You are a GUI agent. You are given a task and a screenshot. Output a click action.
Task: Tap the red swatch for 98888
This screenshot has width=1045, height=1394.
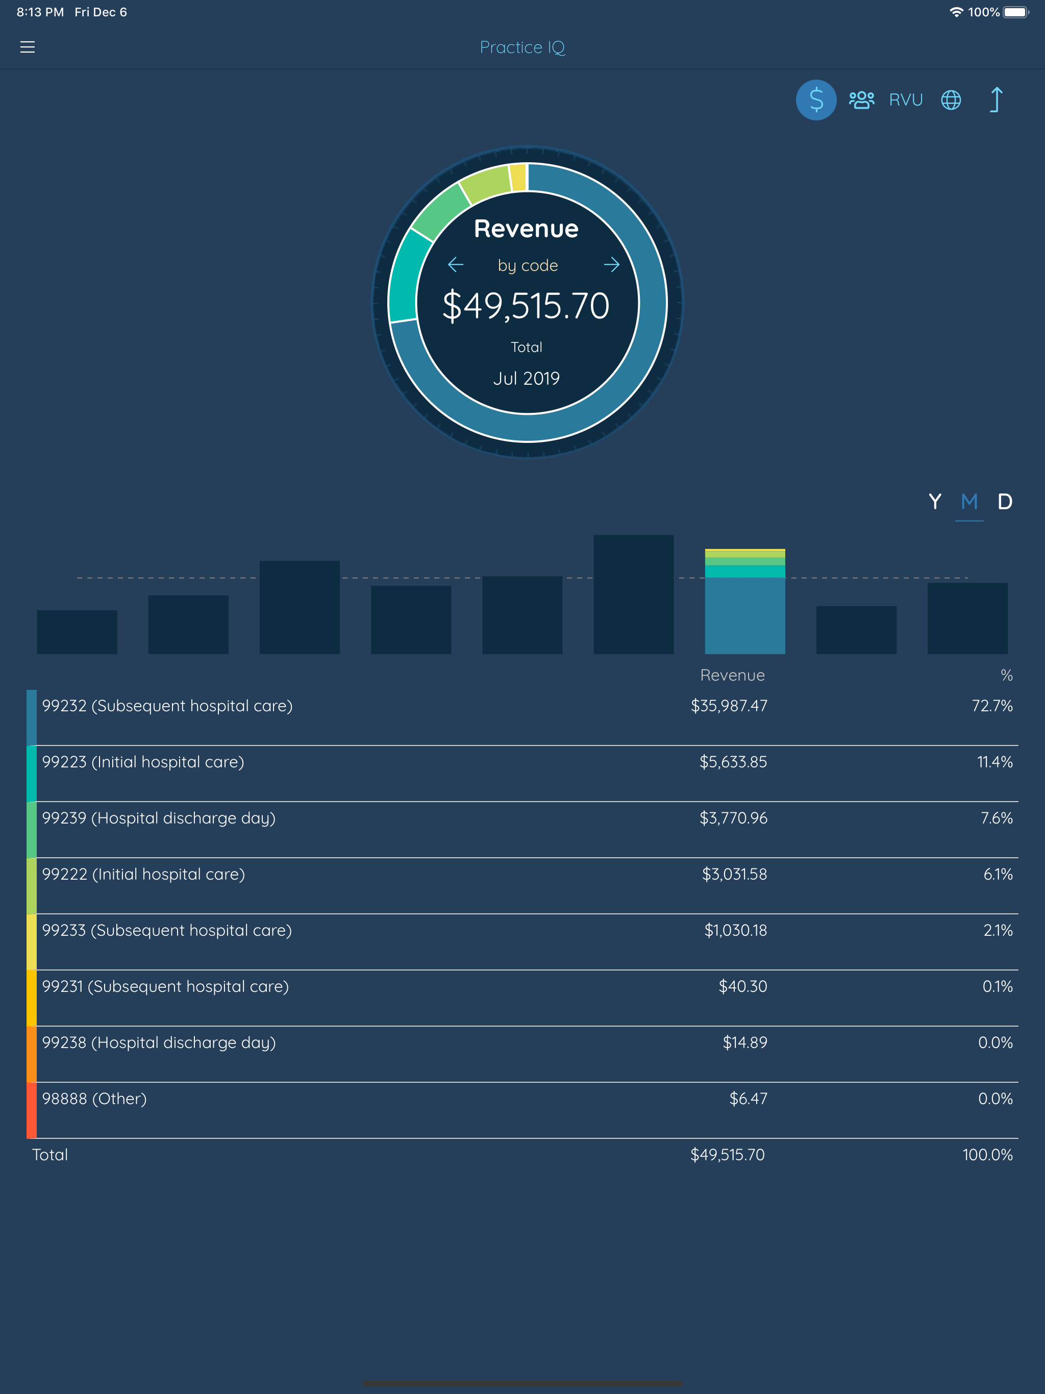(x=32, y=1110)
